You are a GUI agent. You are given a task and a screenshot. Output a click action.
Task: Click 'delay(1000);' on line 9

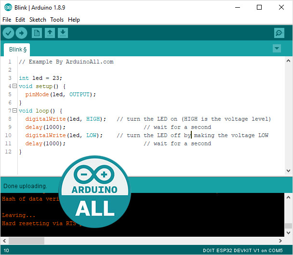tap(45, 127)
